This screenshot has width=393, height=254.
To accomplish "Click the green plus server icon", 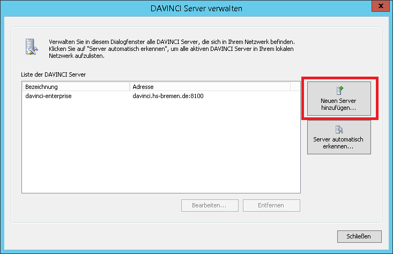I will [x=338, y=91].
